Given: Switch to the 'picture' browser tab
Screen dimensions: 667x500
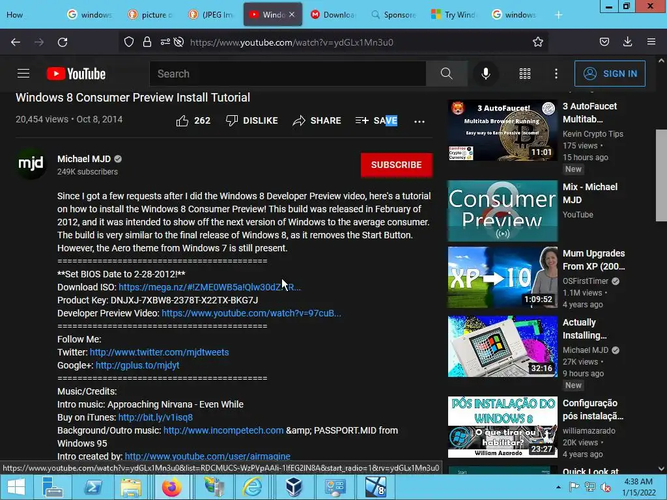Looking at the screenshot, I should pos(150,14).
